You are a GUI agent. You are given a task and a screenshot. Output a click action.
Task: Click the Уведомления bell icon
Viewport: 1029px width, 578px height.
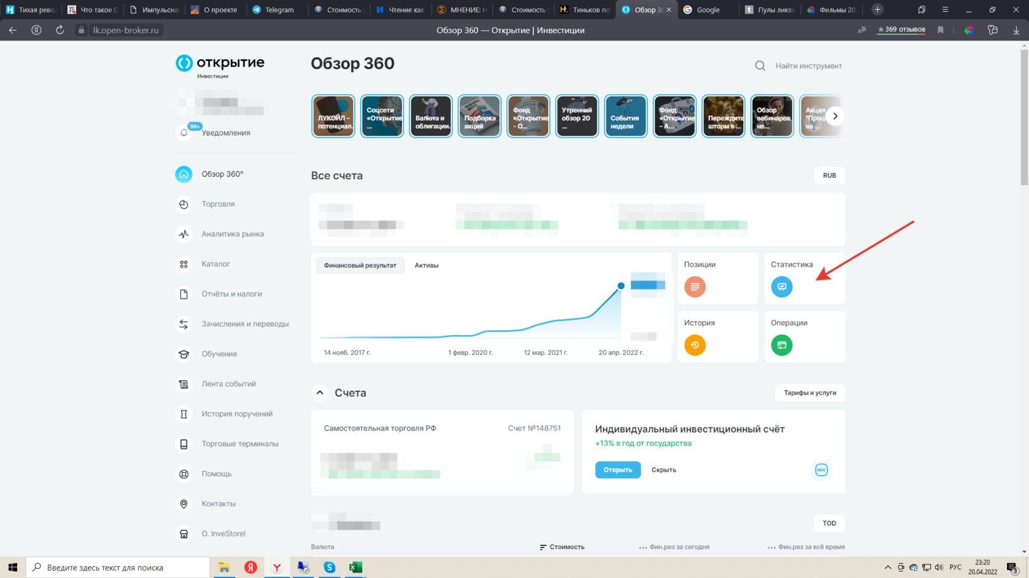(184, 133)
